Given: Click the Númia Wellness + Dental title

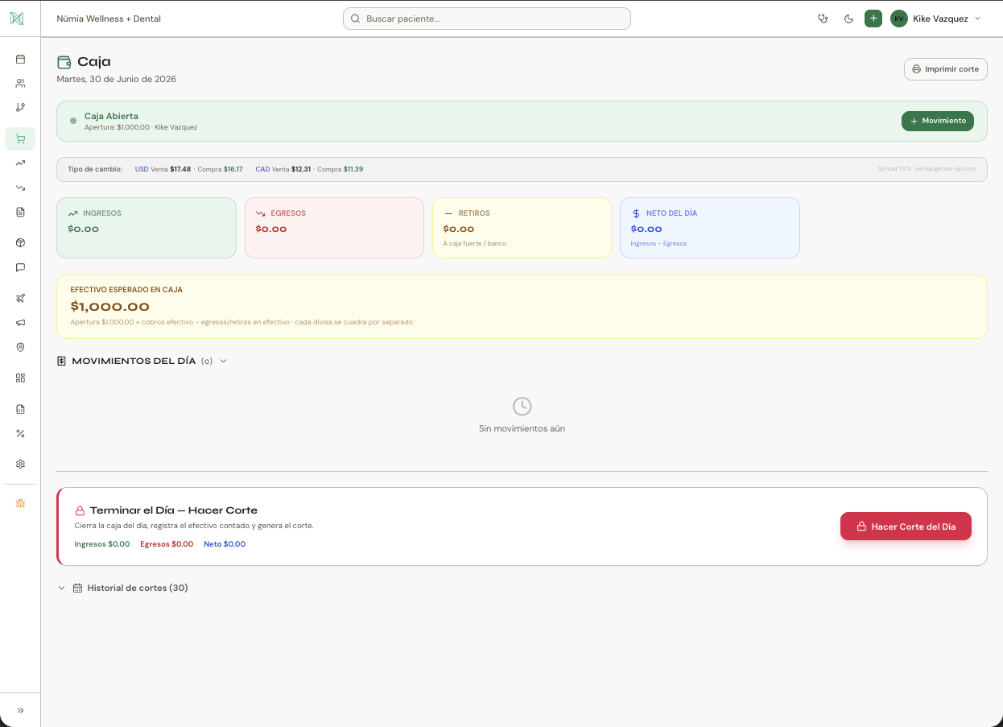Looking at the screenshot, I should pos(109,19).
